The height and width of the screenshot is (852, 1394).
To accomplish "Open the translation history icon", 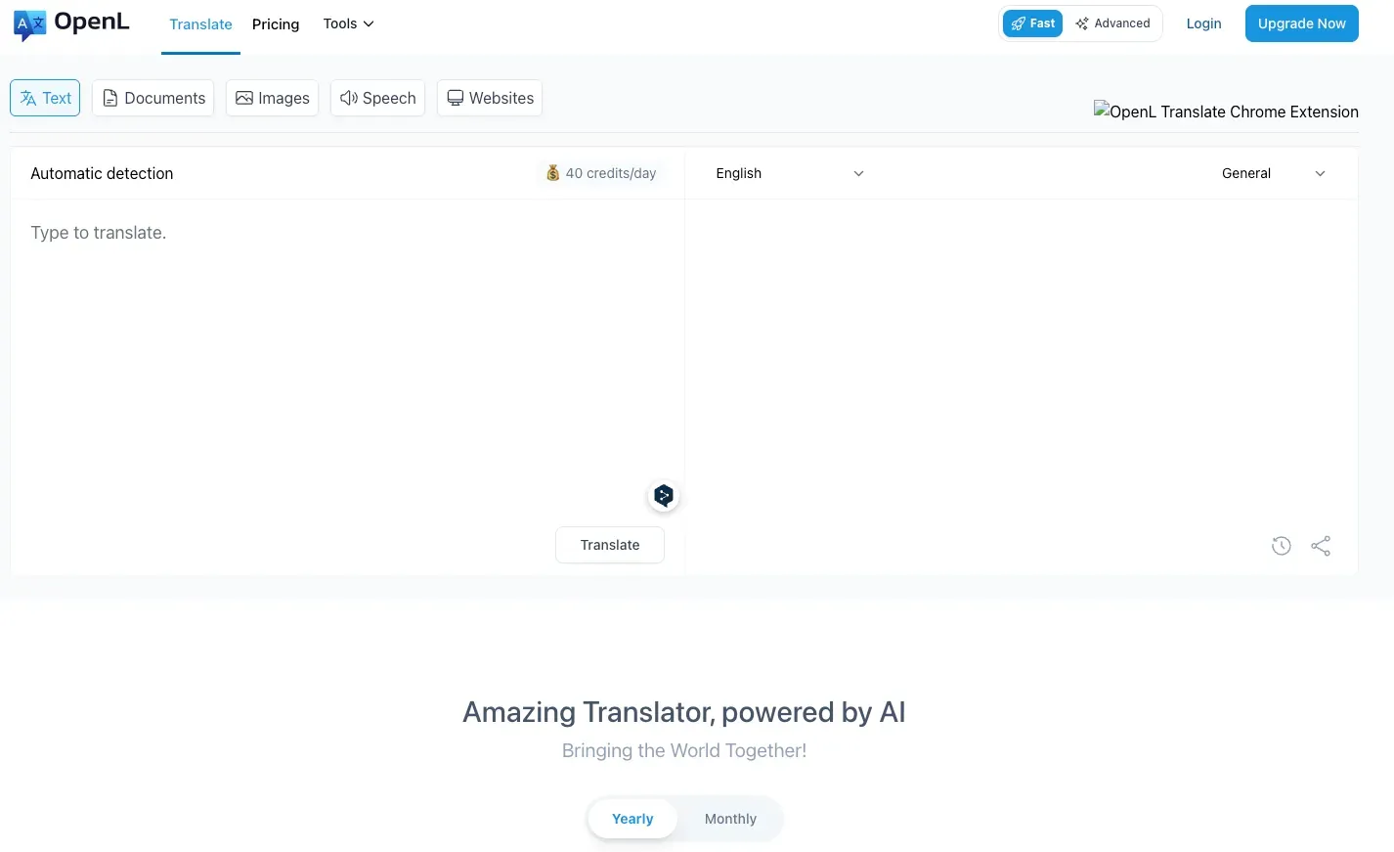I will click(1281, 546).
